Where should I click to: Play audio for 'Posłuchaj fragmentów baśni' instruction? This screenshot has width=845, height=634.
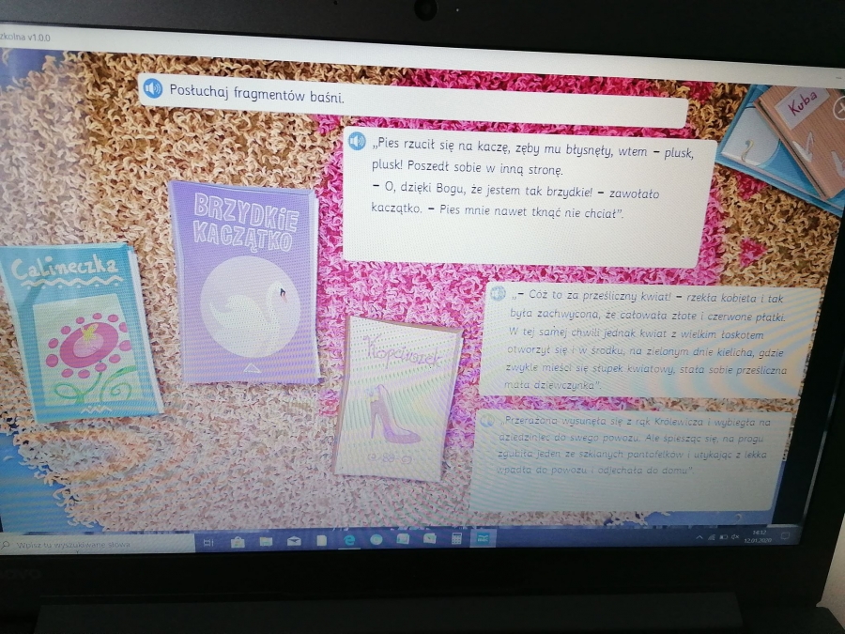click(x=153, y=88)
